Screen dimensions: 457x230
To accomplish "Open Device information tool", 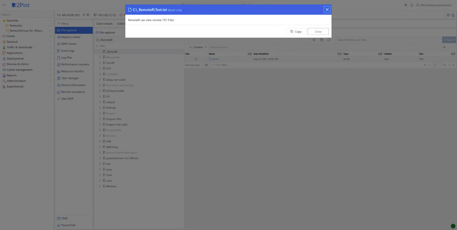I will [74, 85].
